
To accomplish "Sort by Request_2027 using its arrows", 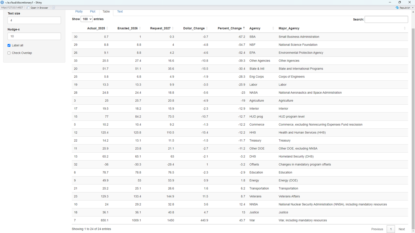I will click(173, 28).
